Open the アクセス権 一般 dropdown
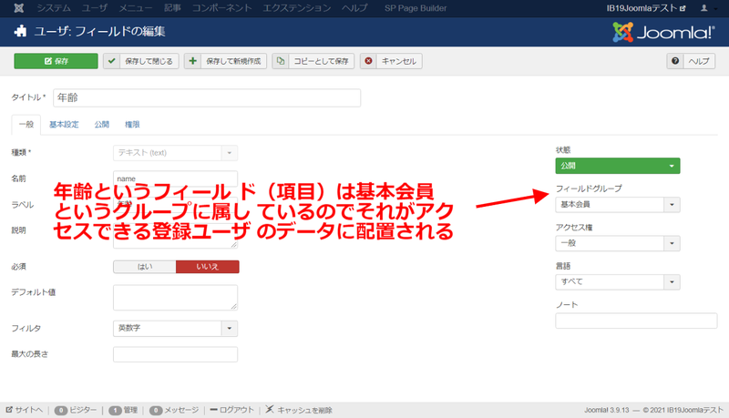729x418 pixels. click(617, 243)
